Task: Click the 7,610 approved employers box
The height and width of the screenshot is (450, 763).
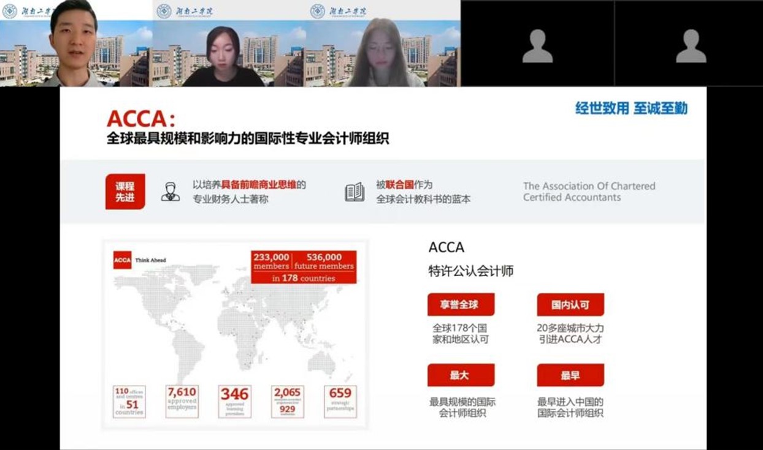Action: (182, 402)
